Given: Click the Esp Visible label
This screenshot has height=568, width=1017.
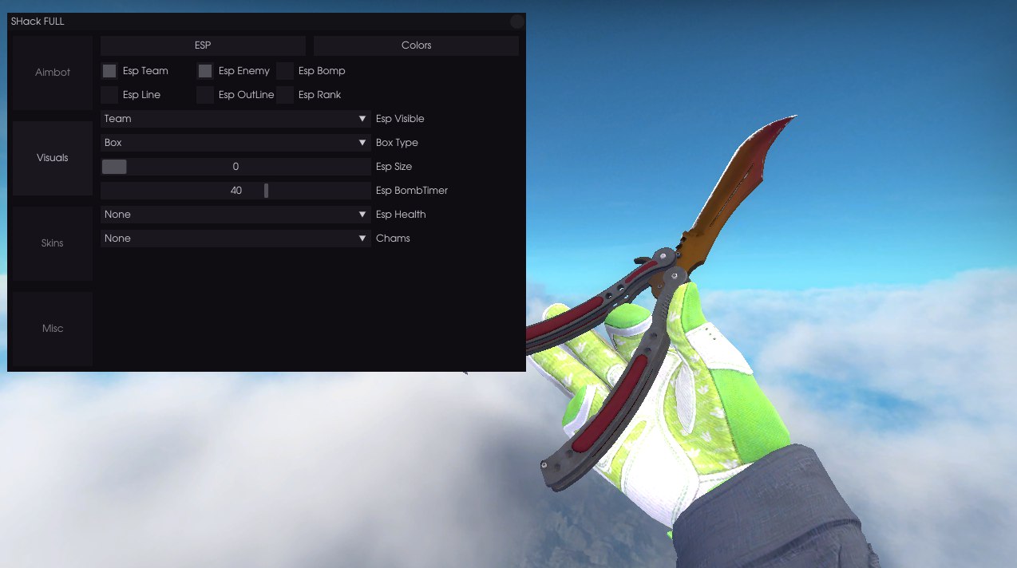Looking at the screenshot, I should click(x=400, y=119).
